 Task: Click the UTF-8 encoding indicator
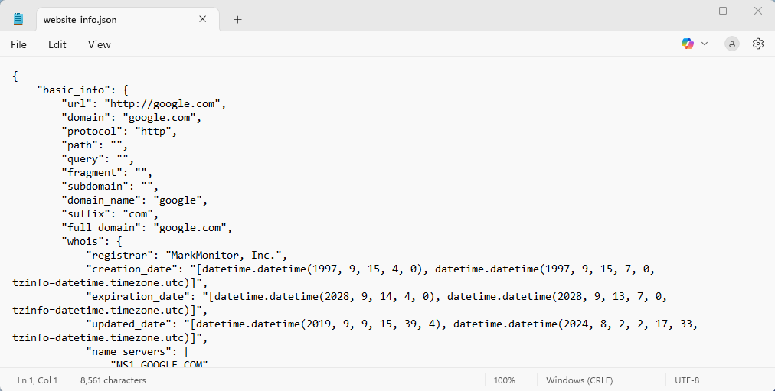686,380
